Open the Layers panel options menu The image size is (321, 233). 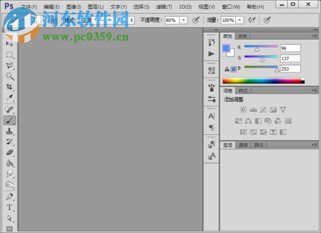click(x=314, y=145)
